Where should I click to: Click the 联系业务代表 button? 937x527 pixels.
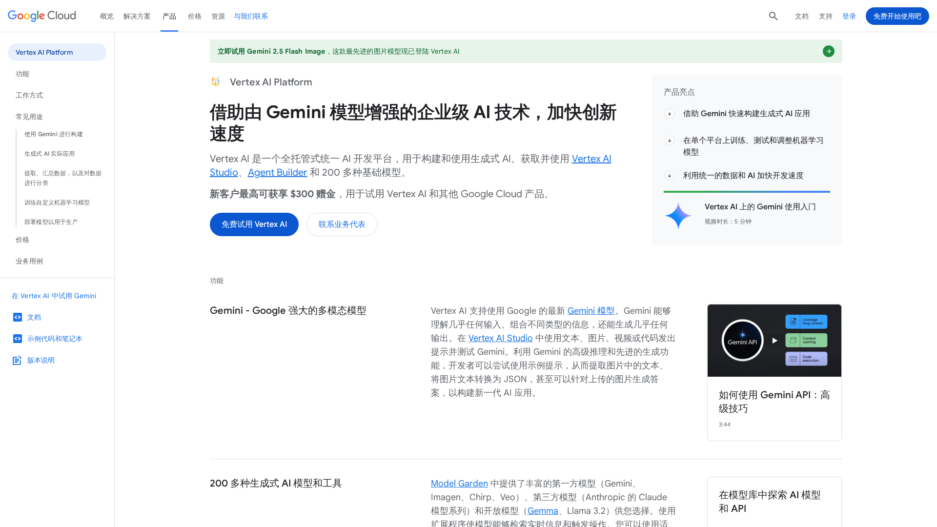click(342, 224)
